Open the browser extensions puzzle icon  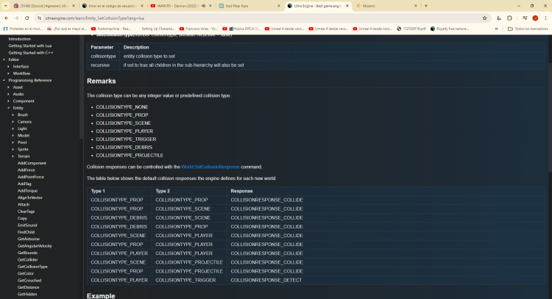coord(509,18)
